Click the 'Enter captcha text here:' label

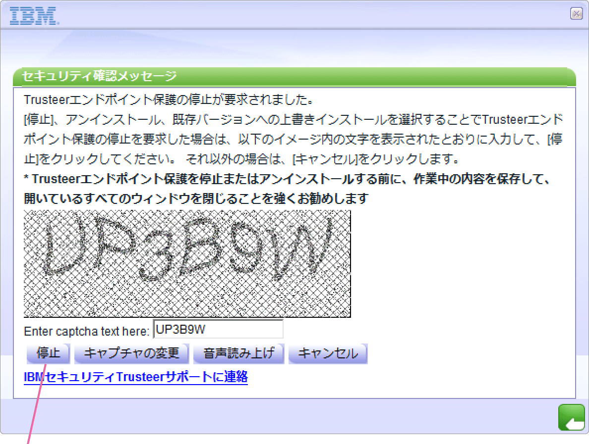pos(86,332)
